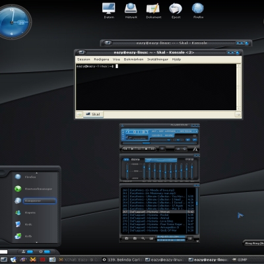Click the close tab button in Konsole
Screen dimensions: 264x264
coord(238,114)
